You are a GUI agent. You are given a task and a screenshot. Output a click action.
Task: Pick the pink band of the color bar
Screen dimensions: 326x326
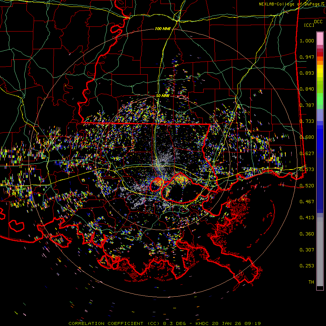pyautogui.click(x=320, y=39)
